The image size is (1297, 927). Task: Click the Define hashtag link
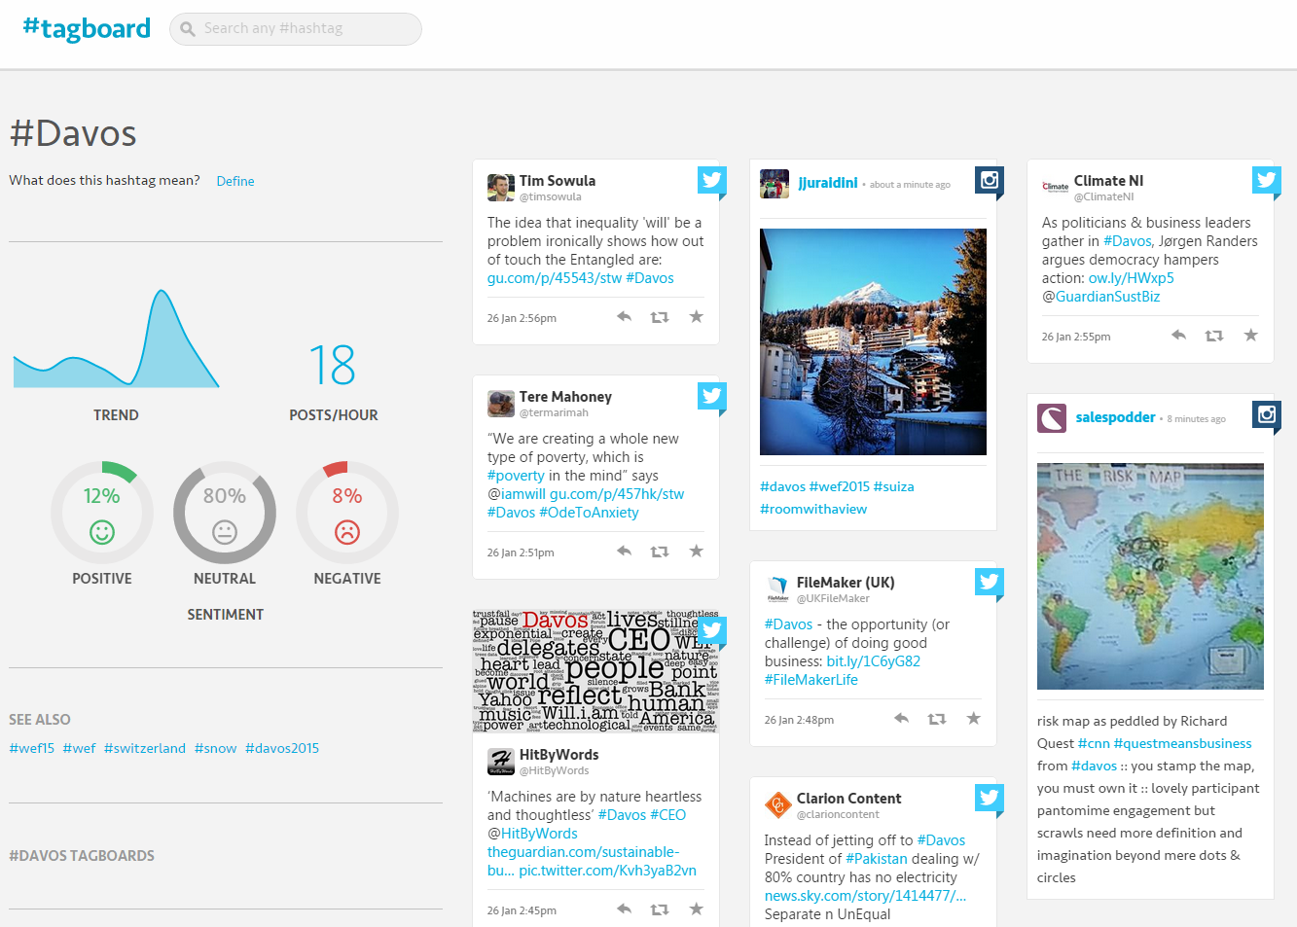coord(235,181)
